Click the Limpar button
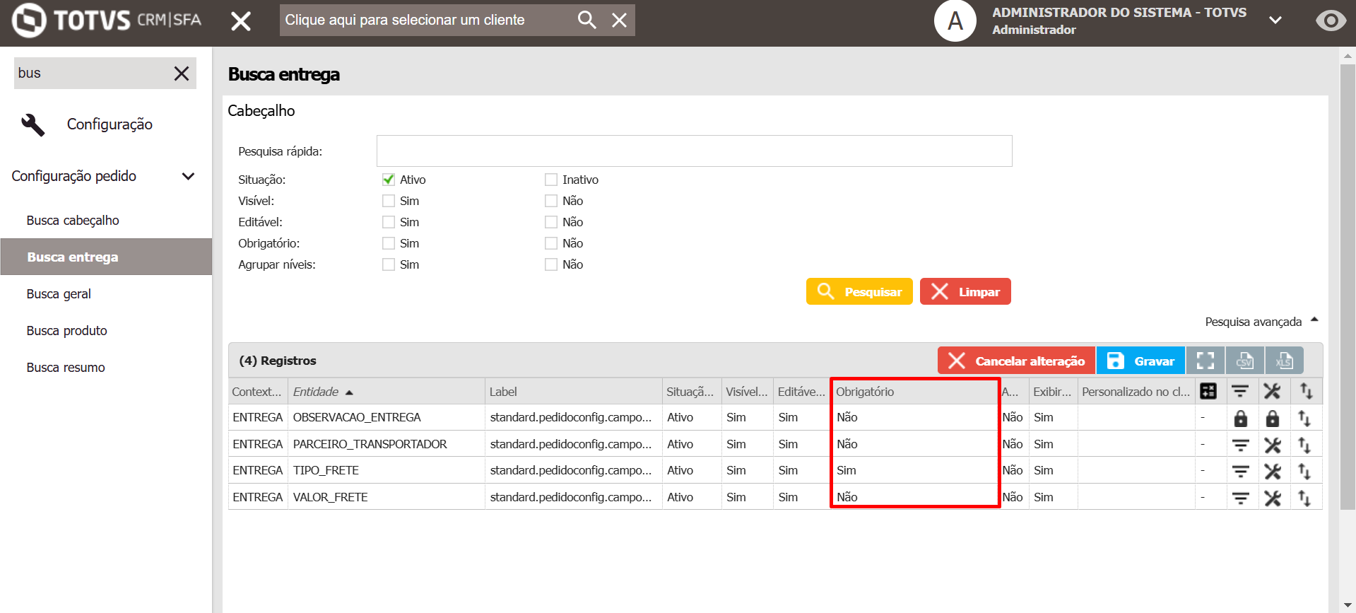Image resolution: width=1356 pixels, height=613 pixels. [x=965, y=291]
